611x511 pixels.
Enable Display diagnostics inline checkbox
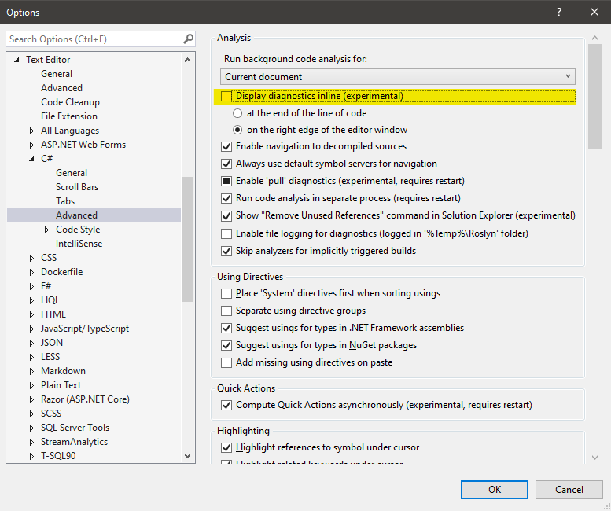click(226, 96)
